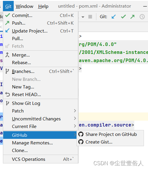Click the Merge... menu entry
Screen dimensions: 148x169
tap(41, 55)
